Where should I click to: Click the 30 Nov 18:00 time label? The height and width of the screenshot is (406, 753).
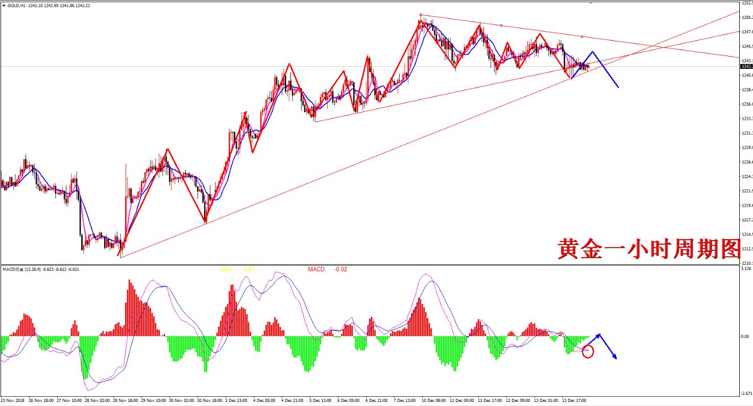tap(210, 400)
